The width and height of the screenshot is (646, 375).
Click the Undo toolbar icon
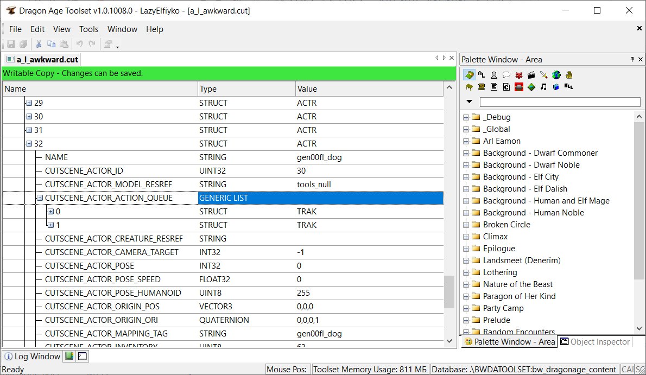(x=79, y=44)
